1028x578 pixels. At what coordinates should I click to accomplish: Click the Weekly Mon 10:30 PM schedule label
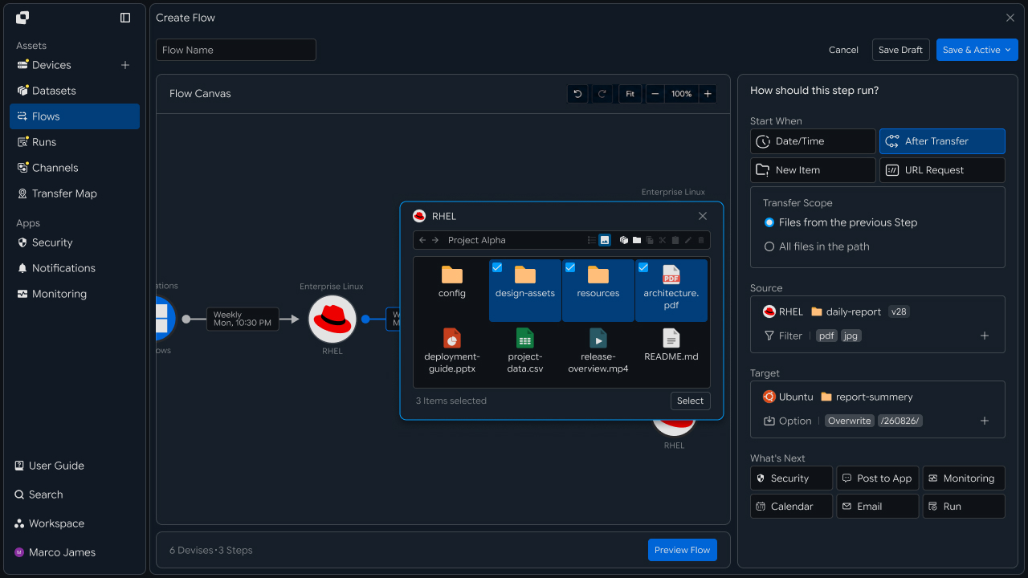click(x=243, y=319)
